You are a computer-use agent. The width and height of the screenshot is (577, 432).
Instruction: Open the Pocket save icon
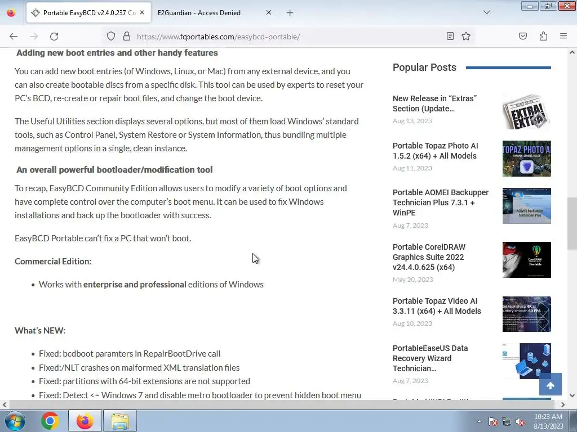(x=522, y=36)
